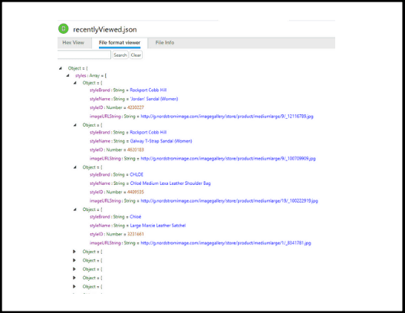Open the image URL ending _100709909.jpg
Image resolution: width=405 pixels, height=313 pixels.
coord(228,159)
